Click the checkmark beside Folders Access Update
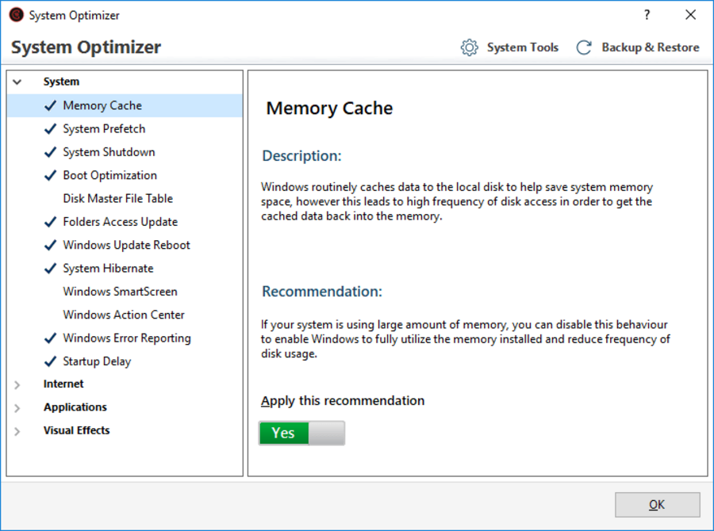Viewport: 714px width, 531px height. point(51,222)
